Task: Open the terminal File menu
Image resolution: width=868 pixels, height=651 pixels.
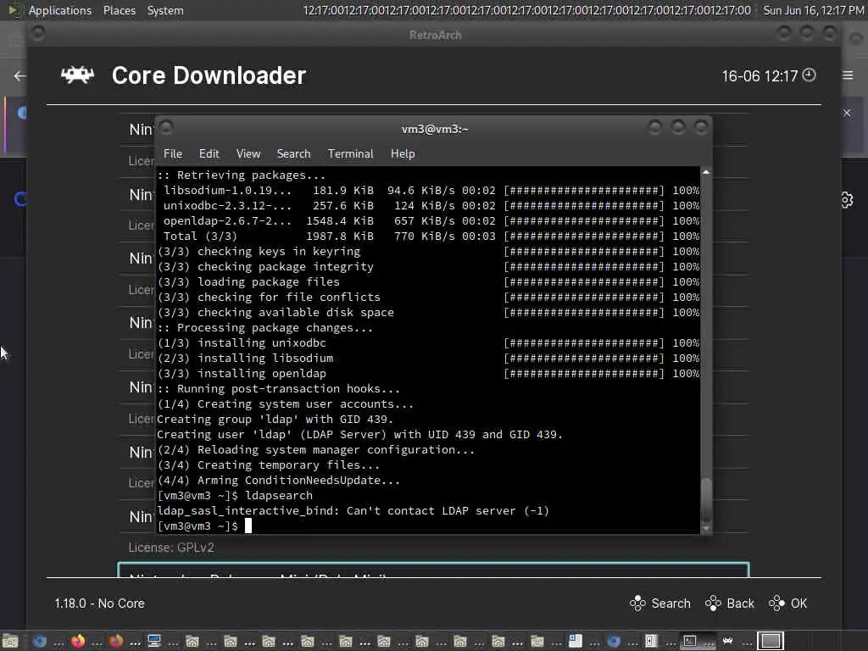Action: click(x=173, y=154)
